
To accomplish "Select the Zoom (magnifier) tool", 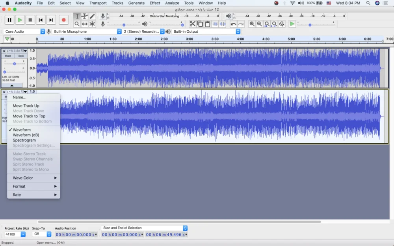I will point(77,24).
